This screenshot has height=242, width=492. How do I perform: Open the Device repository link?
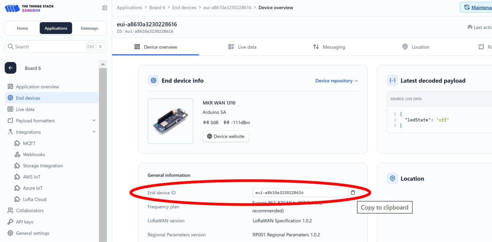336,81
